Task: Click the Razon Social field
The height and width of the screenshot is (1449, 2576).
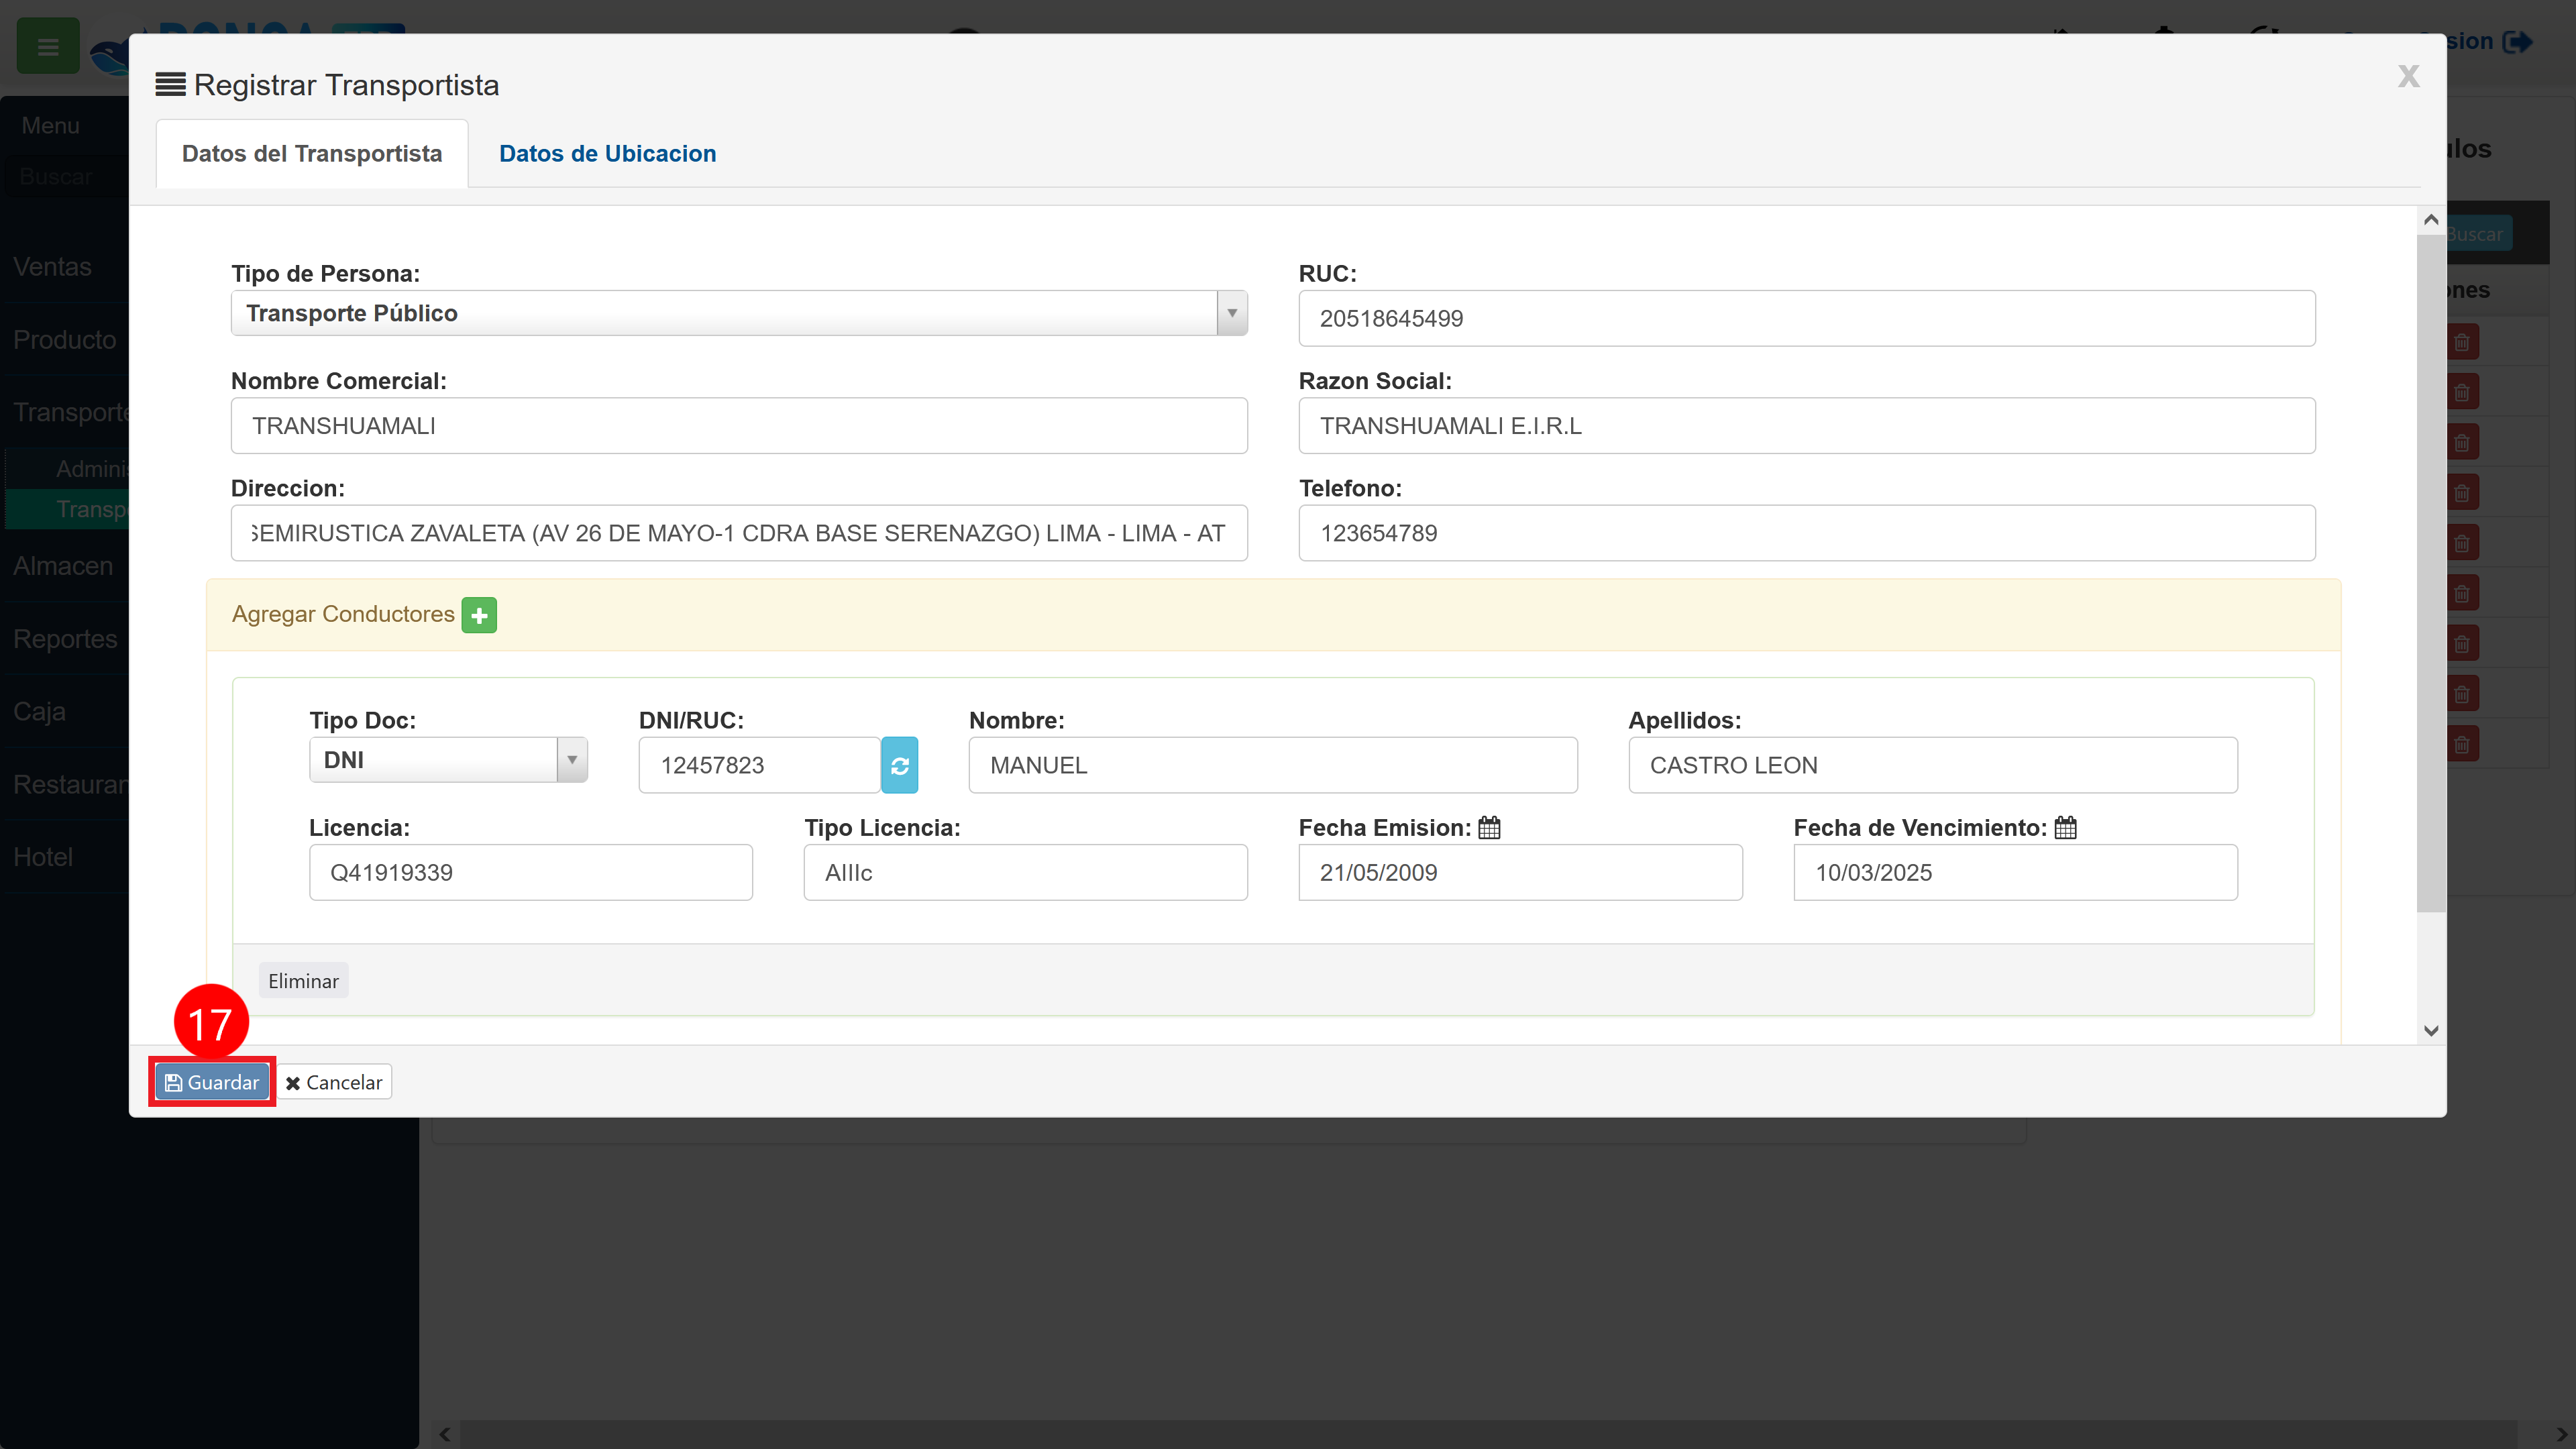Action: click(1806, 426)
